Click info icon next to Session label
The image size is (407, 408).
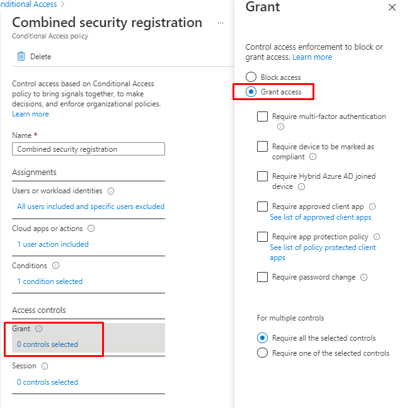(44, 366)
